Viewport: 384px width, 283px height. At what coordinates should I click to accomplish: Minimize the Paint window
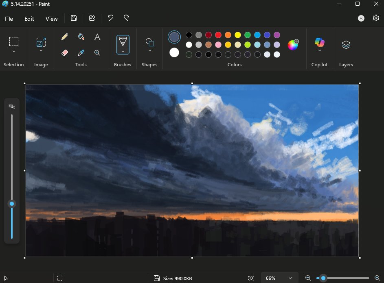pyautogui.click(x=339, y=4)
